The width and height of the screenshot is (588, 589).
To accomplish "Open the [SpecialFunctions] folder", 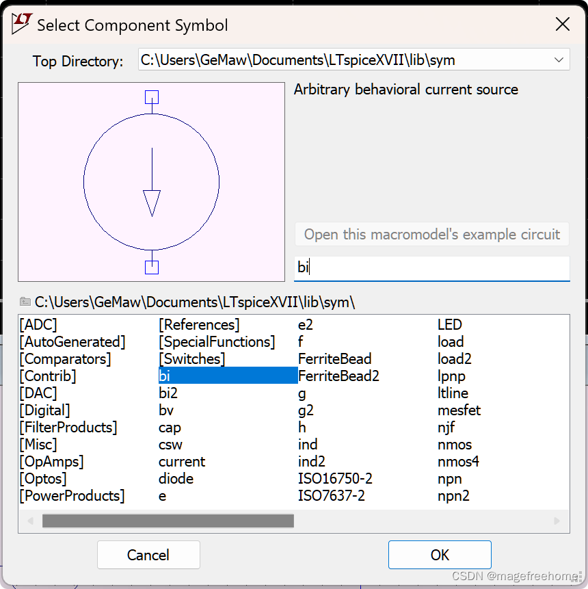I will pyautogui.click(x=217, y=342).
